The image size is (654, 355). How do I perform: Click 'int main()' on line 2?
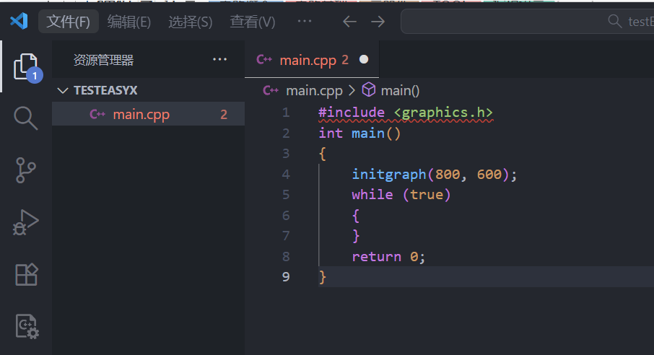pos(359,133)
